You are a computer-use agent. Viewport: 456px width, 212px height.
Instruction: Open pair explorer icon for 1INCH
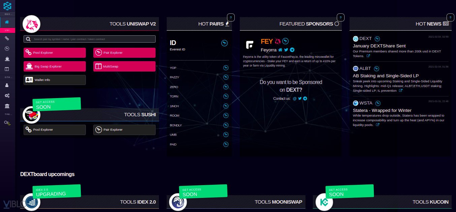[x=226, y=106]
